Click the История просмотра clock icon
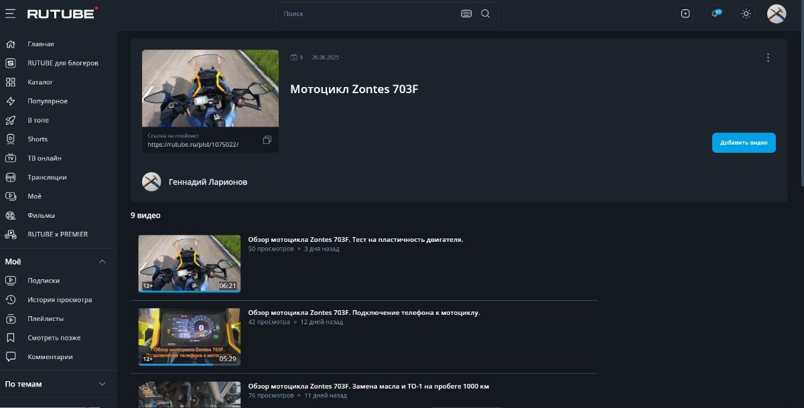This screenshot has width=804, height=408. [10, 300]
